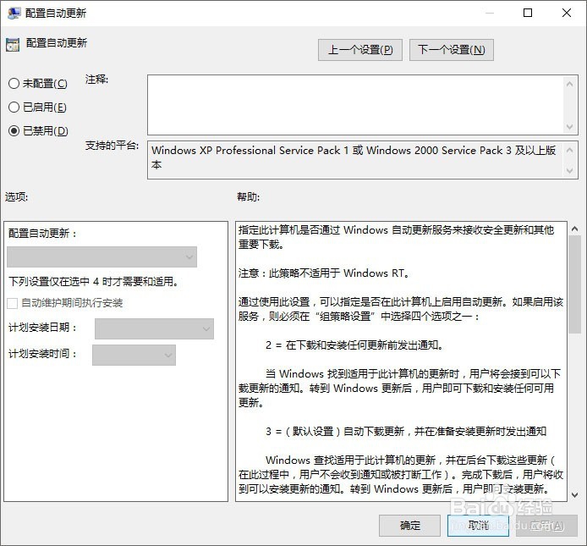Click the 支持的平台 box scroll down arrow
This screenshot has width=587, height=546.
[x=570, y=170]
